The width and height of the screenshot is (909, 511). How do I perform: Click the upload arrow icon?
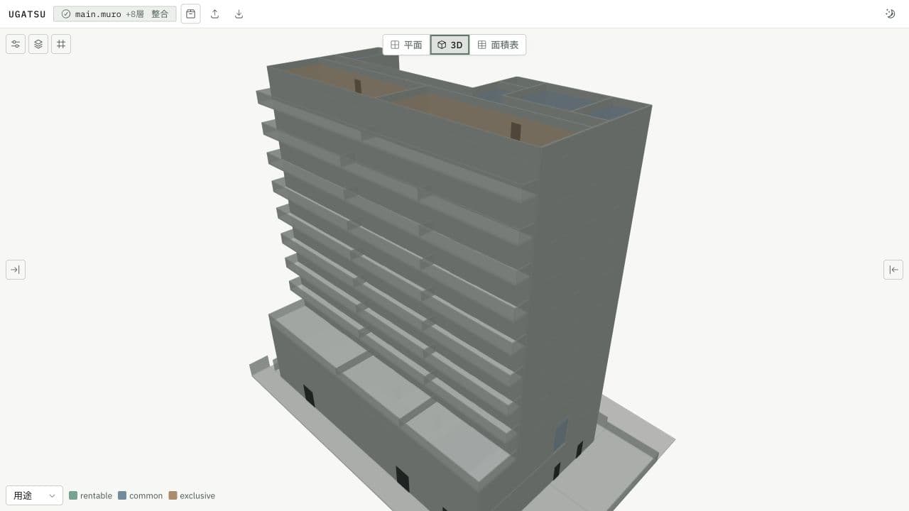(214, 13)
